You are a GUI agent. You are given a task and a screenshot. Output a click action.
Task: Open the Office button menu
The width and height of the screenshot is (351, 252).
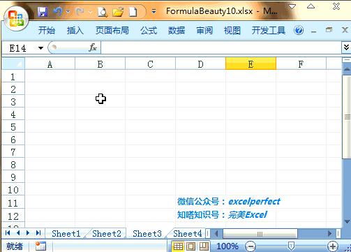click(x=16, y=19)
